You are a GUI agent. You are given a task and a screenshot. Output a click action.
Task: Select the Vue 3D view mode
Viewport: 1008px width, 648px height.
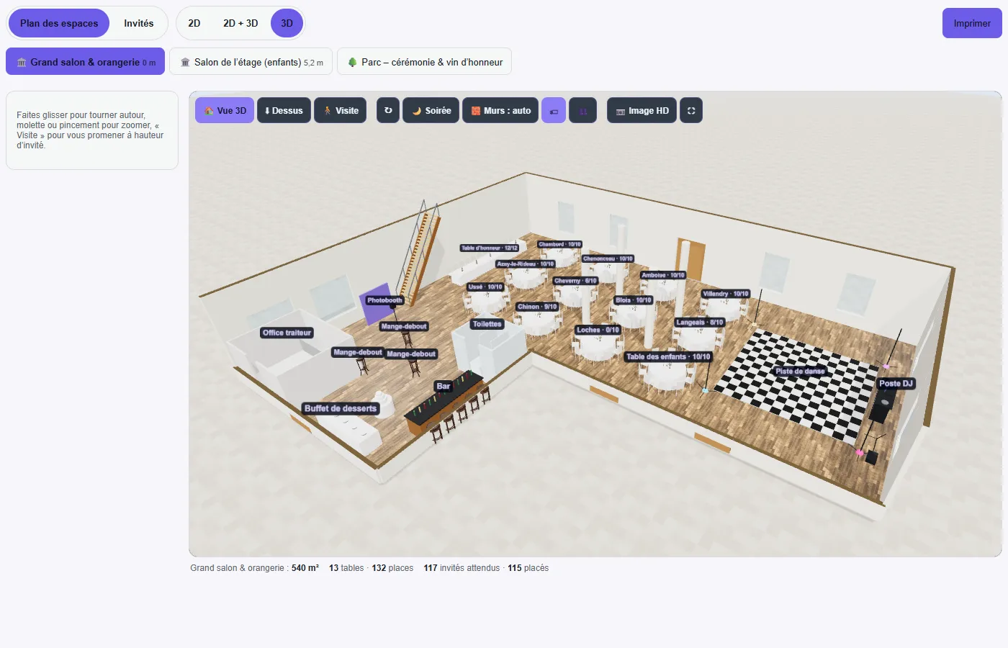pyautogui.click(x=225, y=110)
